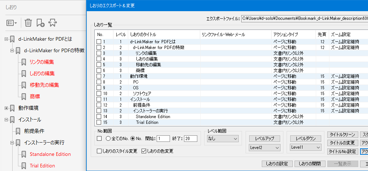Uncheck しおりの色変更 checkbox
368x171 pixels.
pyautogui.click(x=144, y=151)
